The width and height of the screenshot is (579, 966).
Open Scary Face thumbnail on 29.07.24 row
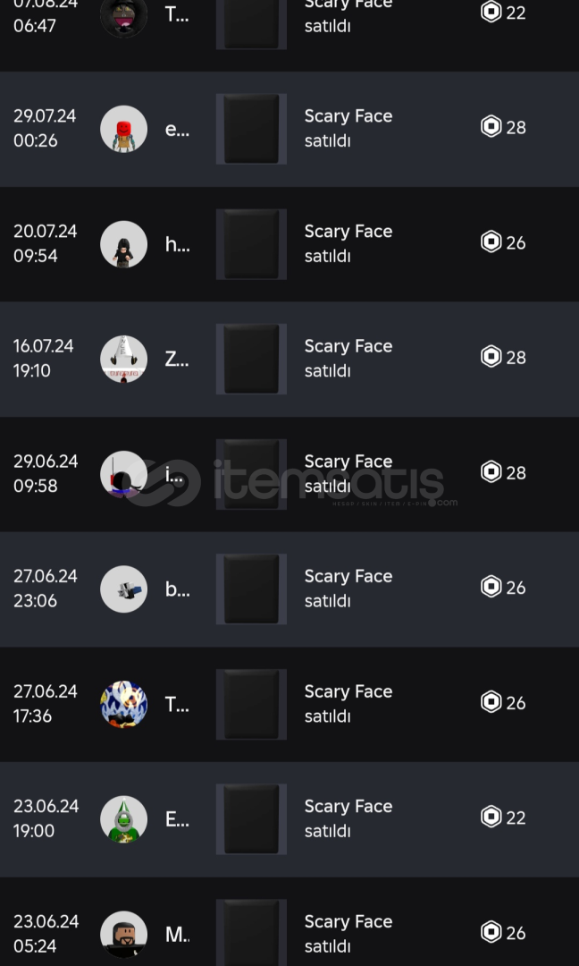click(251, 129)
